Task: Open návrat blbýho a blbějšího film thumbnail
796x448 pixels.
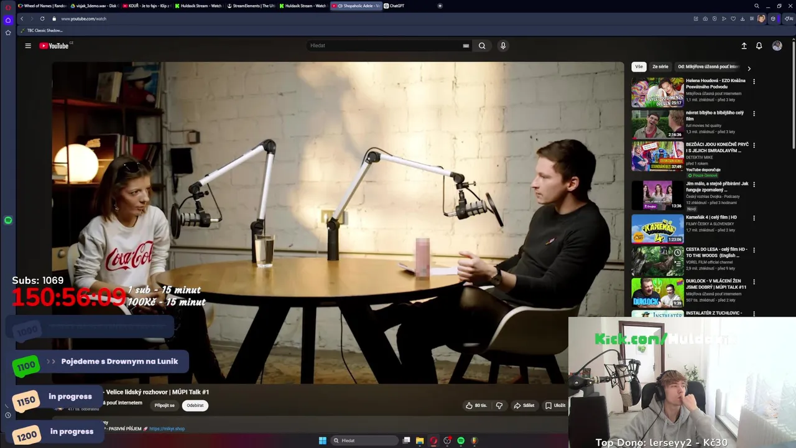Action: tap(657, 124)
